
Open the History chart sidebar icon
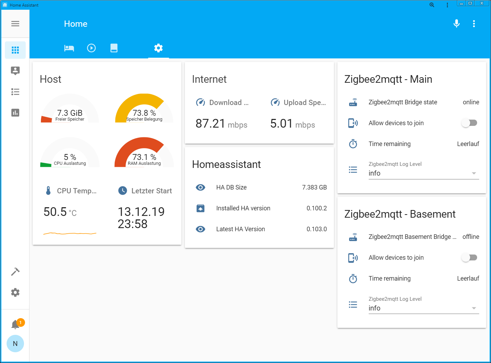click(x=15, y=113)
